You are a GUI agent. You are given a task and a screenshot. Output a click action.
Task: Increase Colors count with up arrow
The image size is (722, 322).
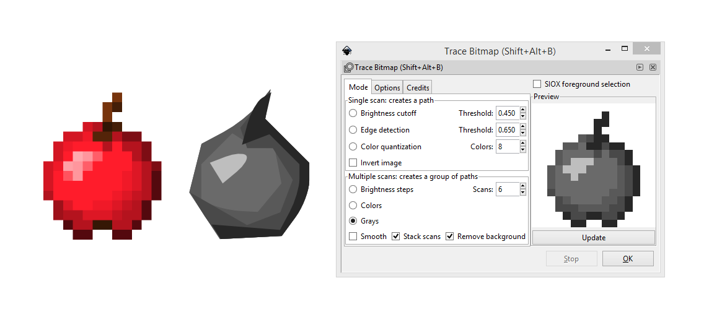tap(522, 144)
